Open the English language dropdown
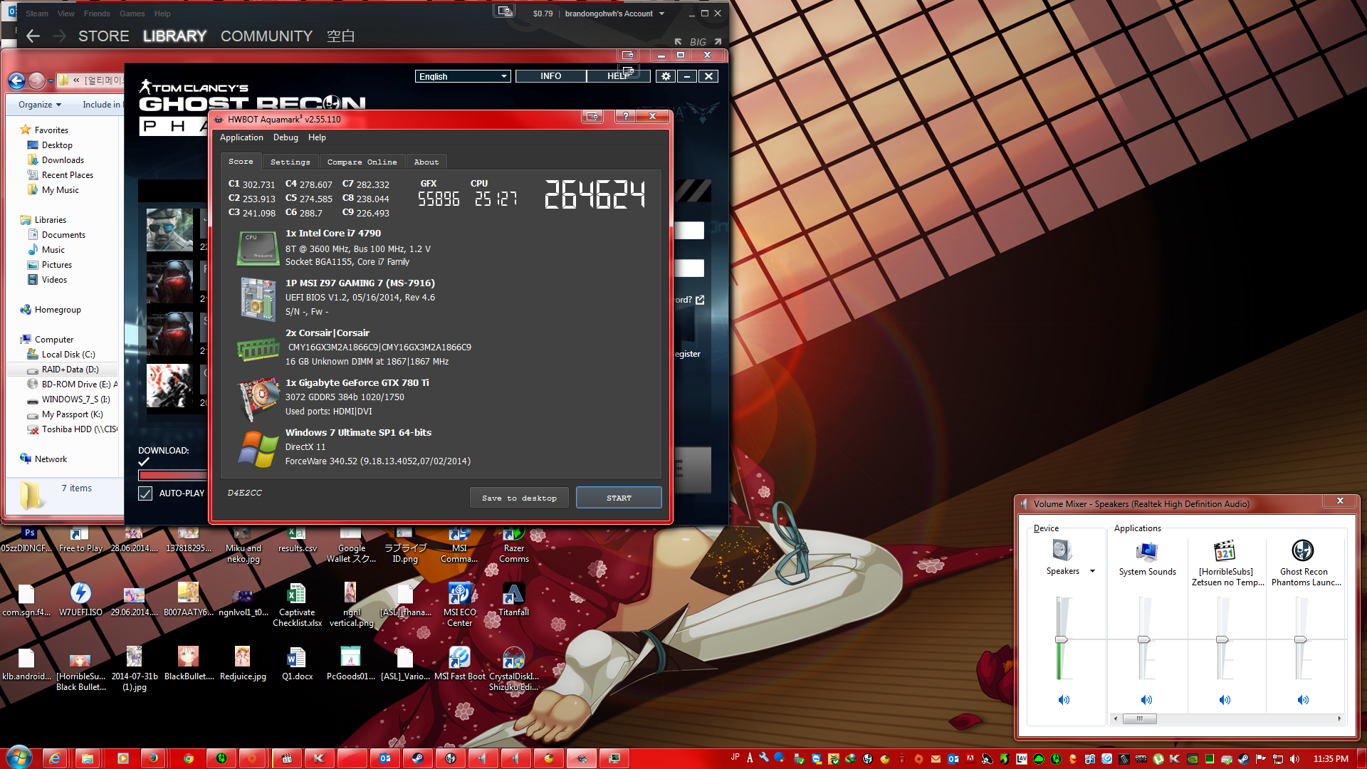The image size is (1367, 769). 463,76
